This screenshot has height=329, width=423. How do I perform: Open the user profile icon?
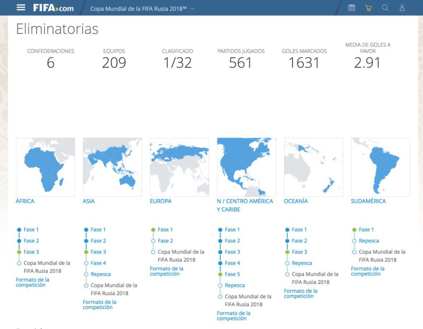tap(402, 8)
